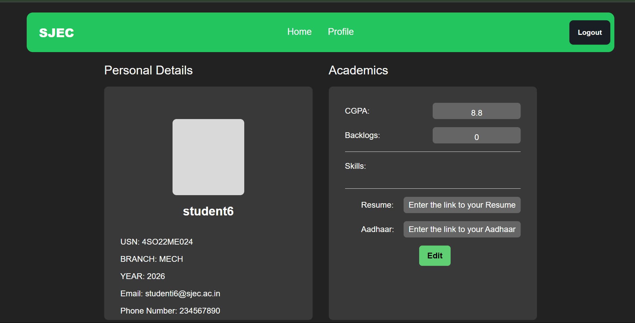Click the CGPA field showing 8.8
Screen dimensions: 635x323
point(476,111)
